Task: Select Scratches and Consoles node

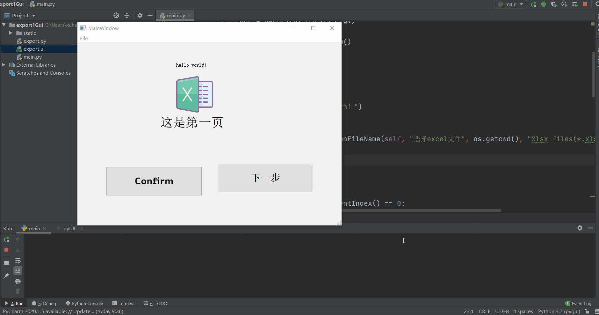Action: pos(43,73)
